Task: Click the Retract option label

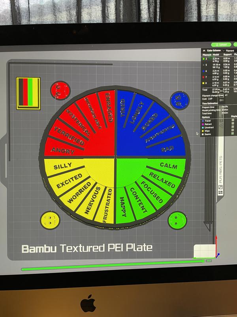Action: click(x=209, y=124)
